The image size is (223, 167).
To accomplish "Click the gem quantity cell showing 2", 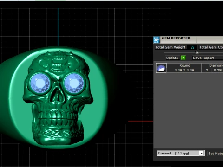I will pyautogui.click(x=207, y=70).
